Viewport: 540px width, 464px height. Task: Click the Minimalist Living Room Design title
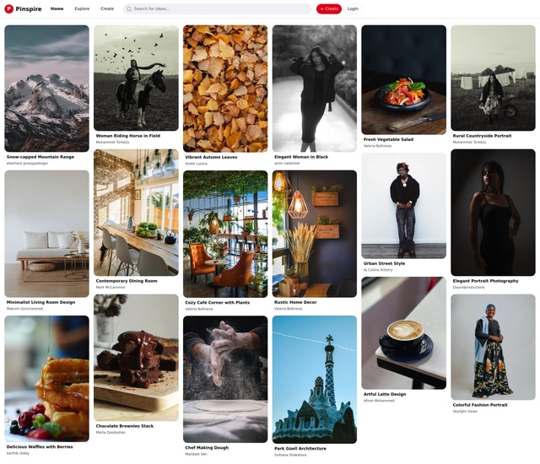pyautogui.click(x=40, y=302)
